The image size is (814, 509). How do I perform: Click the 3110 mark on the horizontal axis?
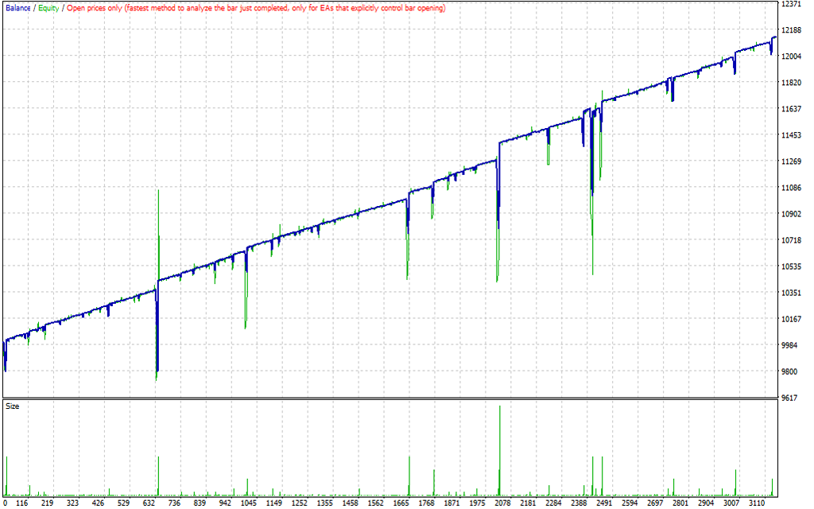[756, 503]
